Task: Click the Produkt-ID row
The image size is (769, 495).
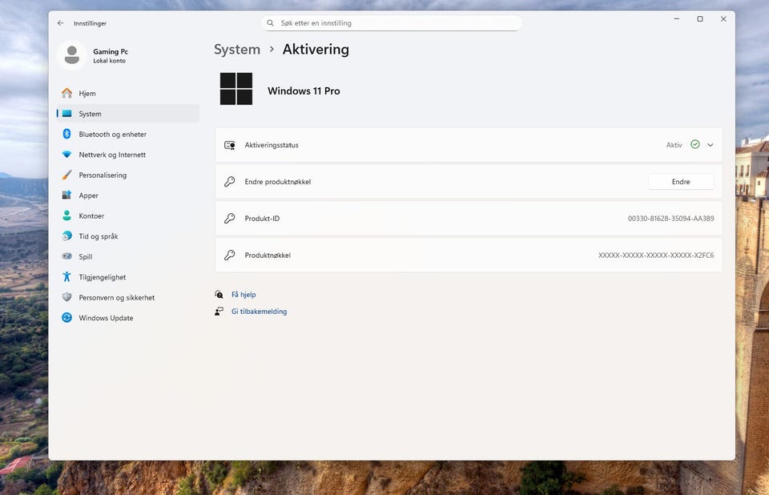Action: point(469,219)
